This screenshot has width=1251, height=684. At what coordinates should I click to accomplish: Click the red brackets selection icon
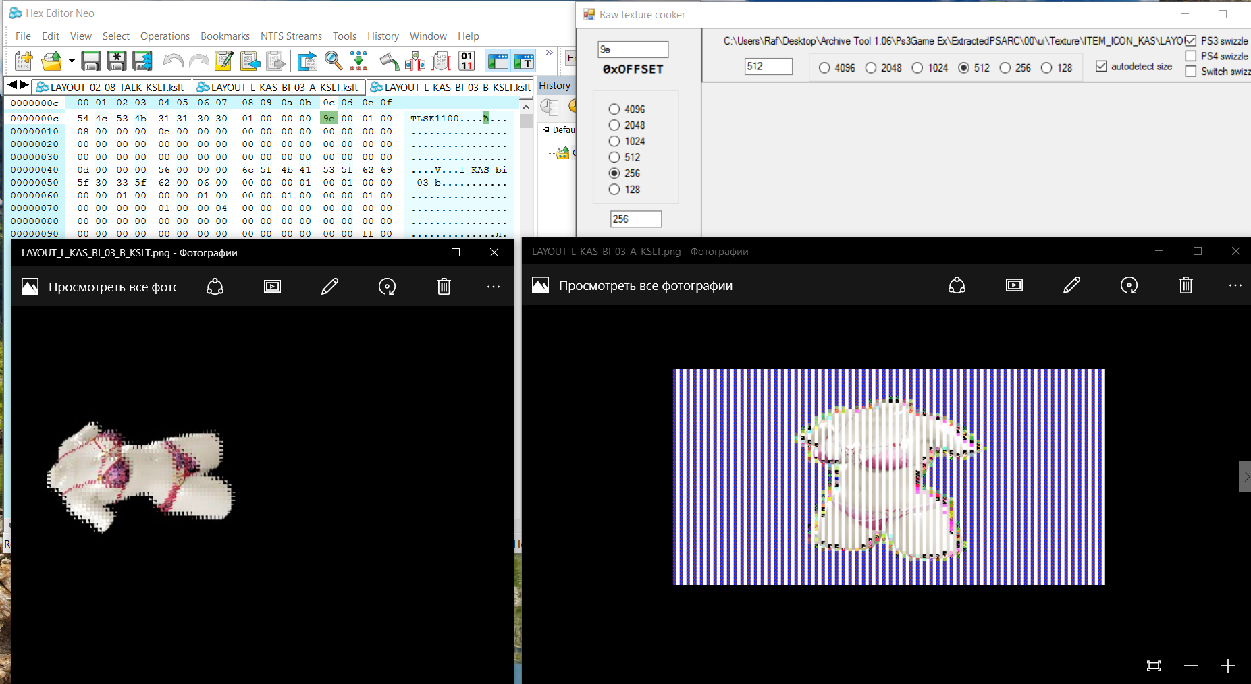tap(441, 61)
